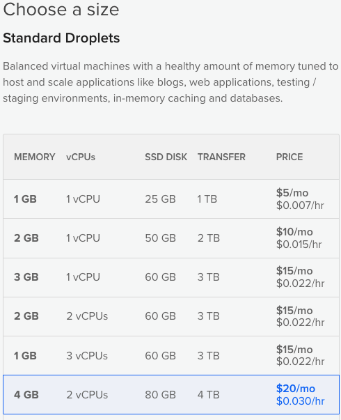Click the SSD DISK column header
The height and width of the screenshot is (420, 341).
tap(166, 157)
